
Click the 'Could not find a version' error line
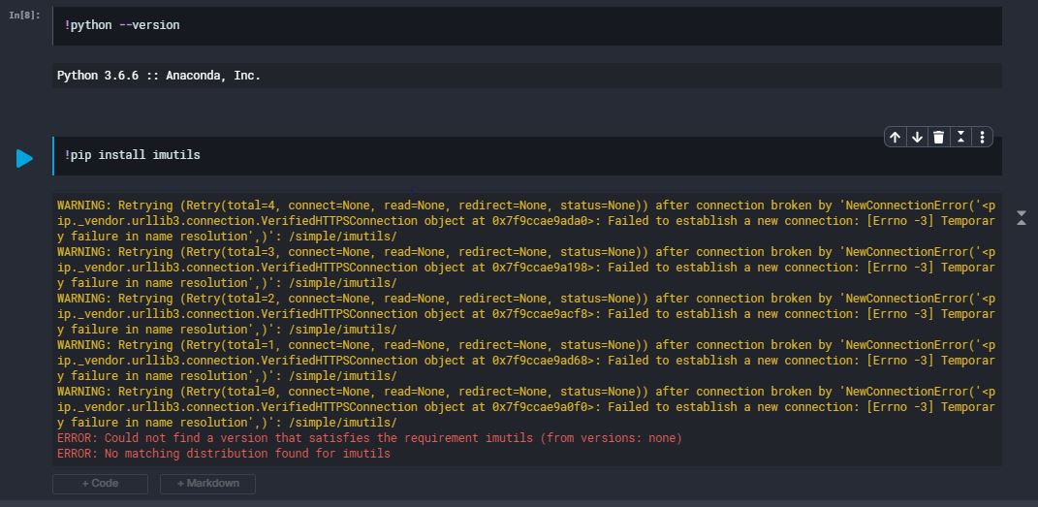click(x=369, y=438)
